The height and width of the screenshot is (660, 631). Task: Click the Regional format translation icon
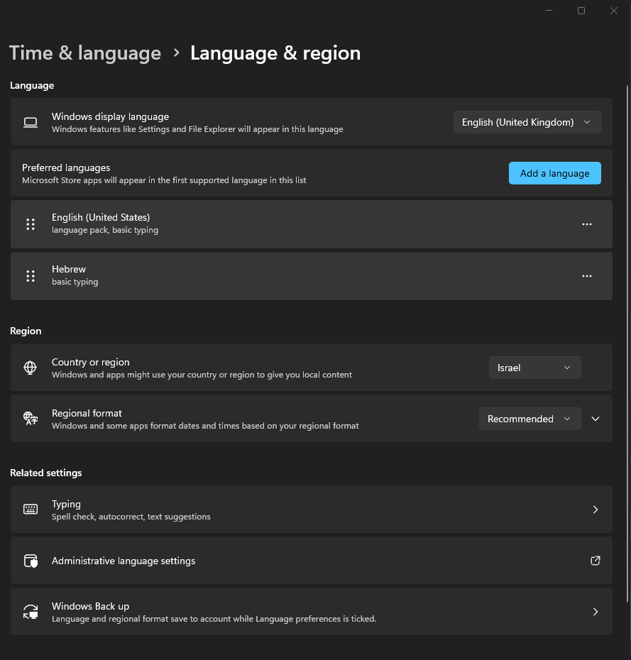(31, 419)
